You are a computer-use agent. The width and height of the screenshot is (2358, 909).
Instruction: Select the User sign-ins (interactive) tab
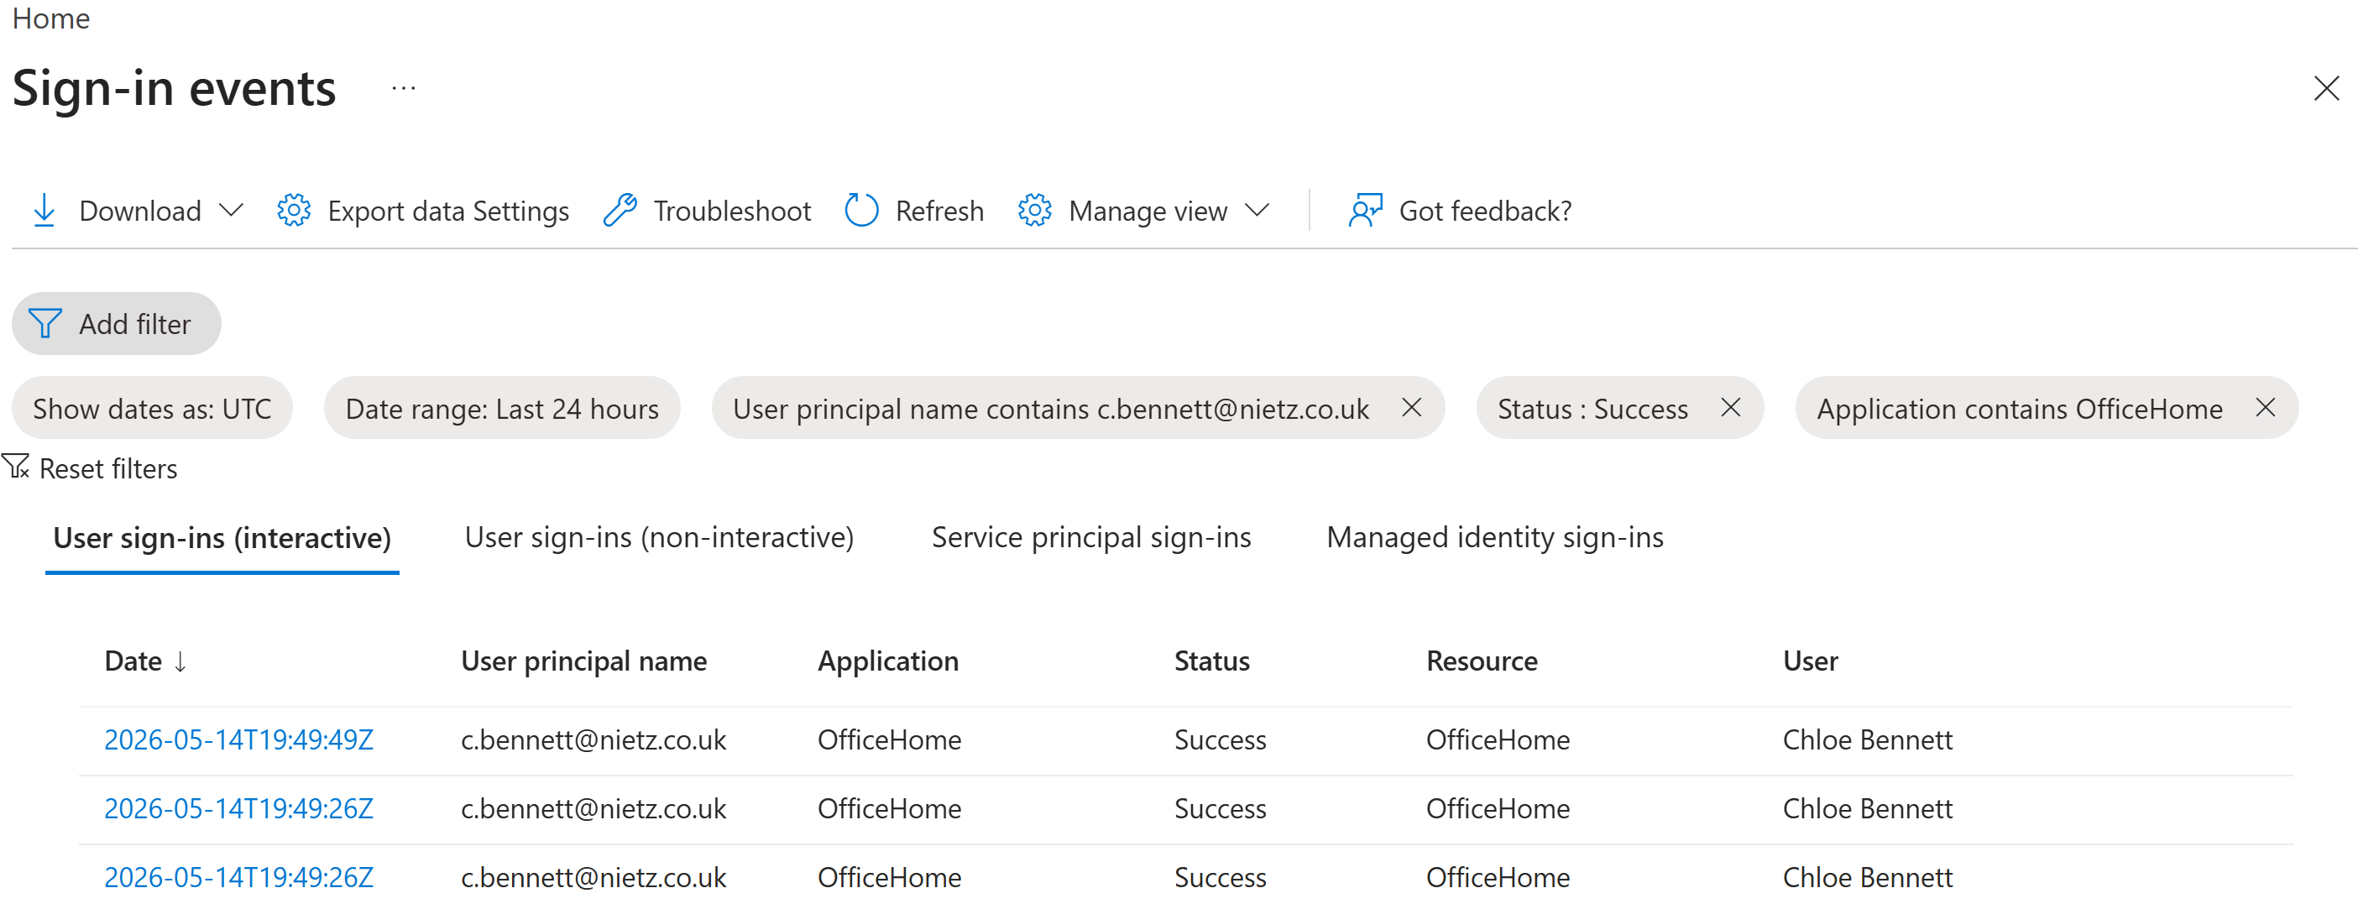222,538
